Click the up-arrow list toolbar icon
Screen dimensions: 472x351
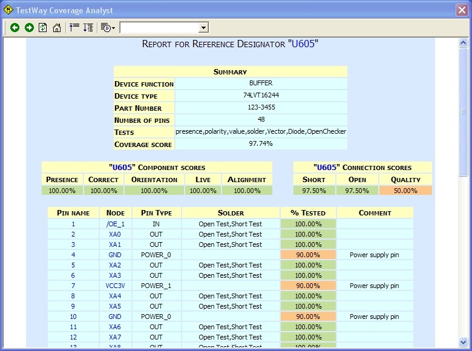74,28
